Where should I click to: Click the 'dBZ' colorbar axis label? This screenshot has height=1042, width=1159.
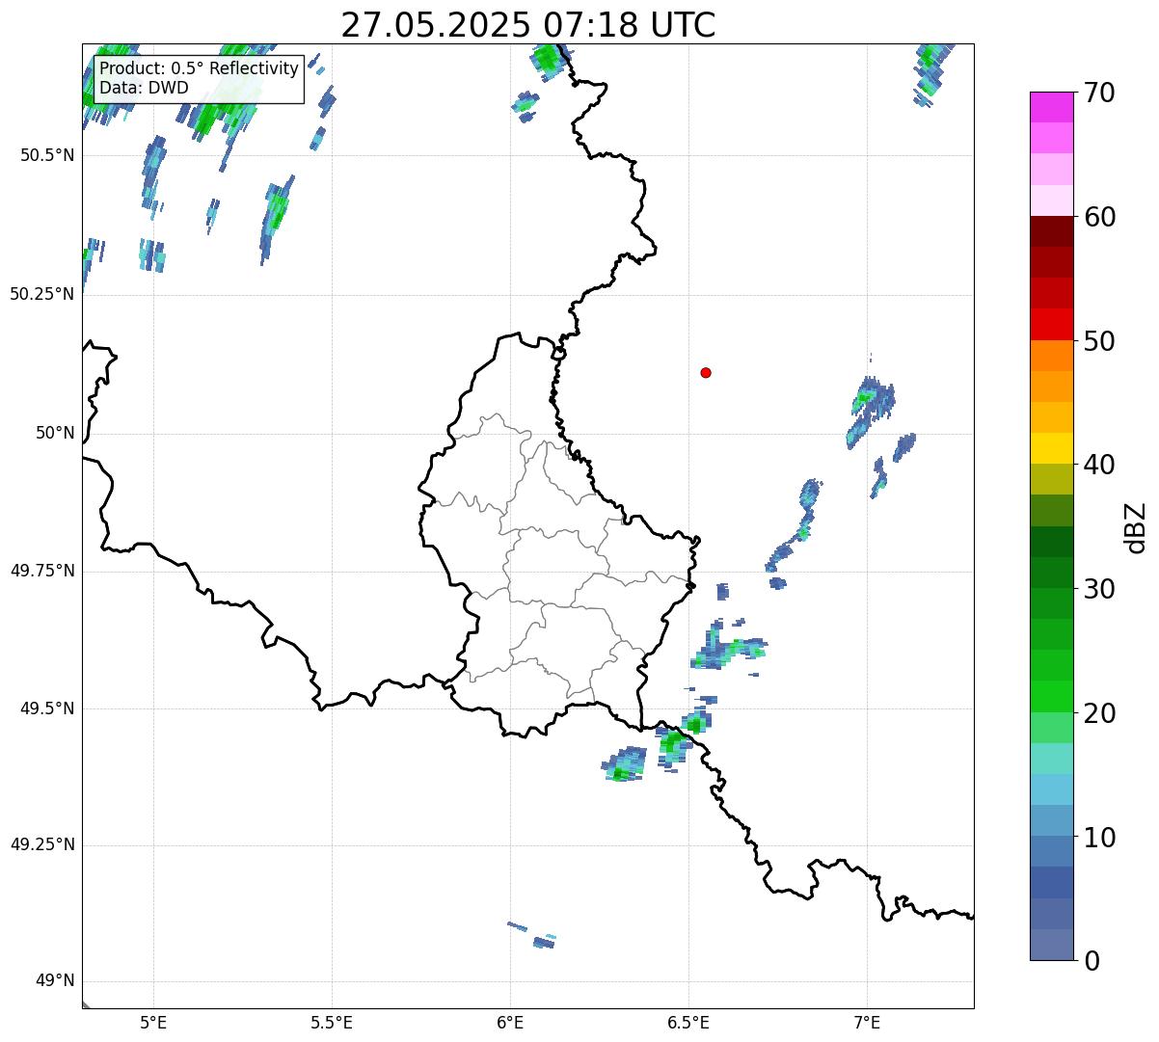click(1136, 527)
